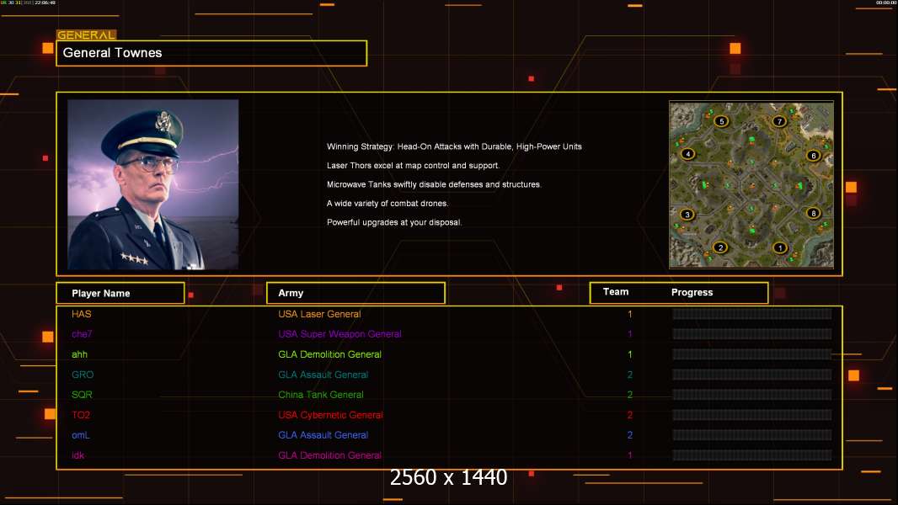The image size is (898, 505).
Task: Select player name HAS
Action: 82,314
